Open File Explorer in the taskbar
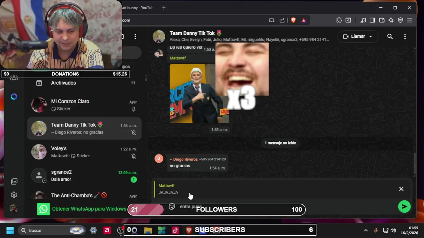The width and height of the screenshot is (424, 238). (x=148, y=230)
